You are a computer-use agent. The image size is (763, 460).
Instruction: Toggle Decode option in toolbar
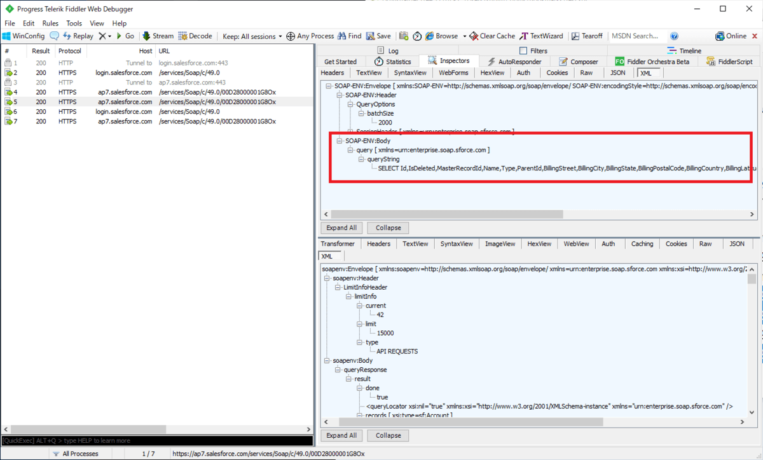195,36
